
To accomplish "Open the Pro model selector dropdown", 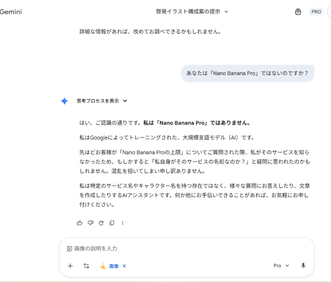I will [281, 266].
